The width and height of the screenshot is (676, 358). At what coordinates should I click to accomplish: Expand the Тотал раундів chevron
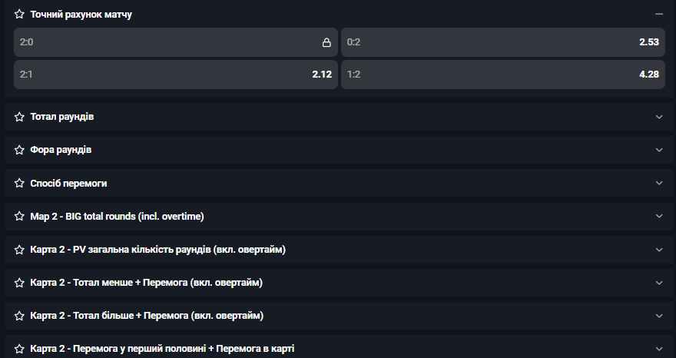659,117
